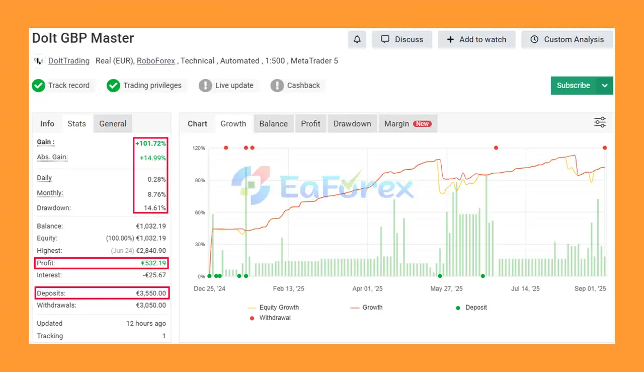Switch to the Balance chart tab
The height and width of the screenshot is (372, 644).
point(274,124)
